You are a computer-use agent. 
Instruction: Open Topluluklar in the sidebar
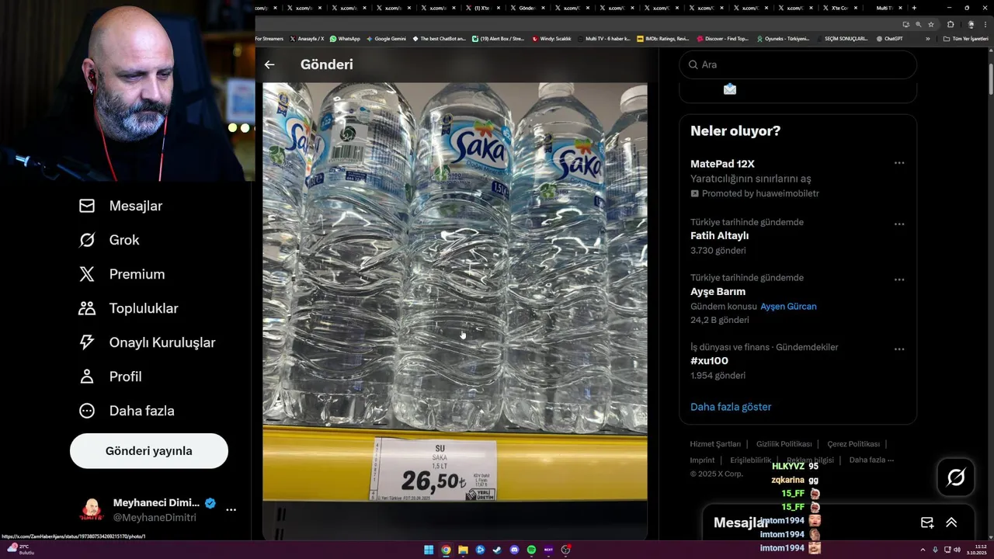point(128,308)
